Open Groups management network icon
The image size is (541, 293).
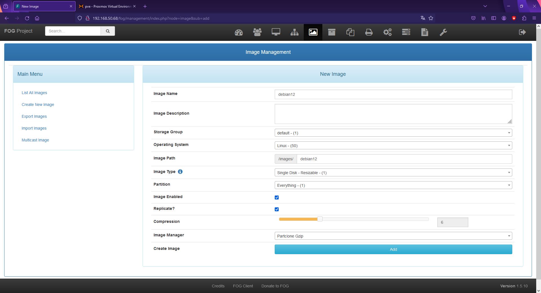click(294, 32)
